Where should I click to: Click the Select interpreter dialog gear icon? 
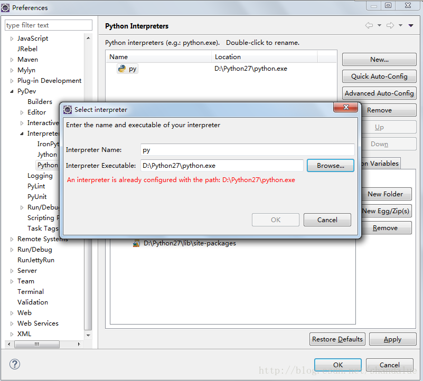68,109
